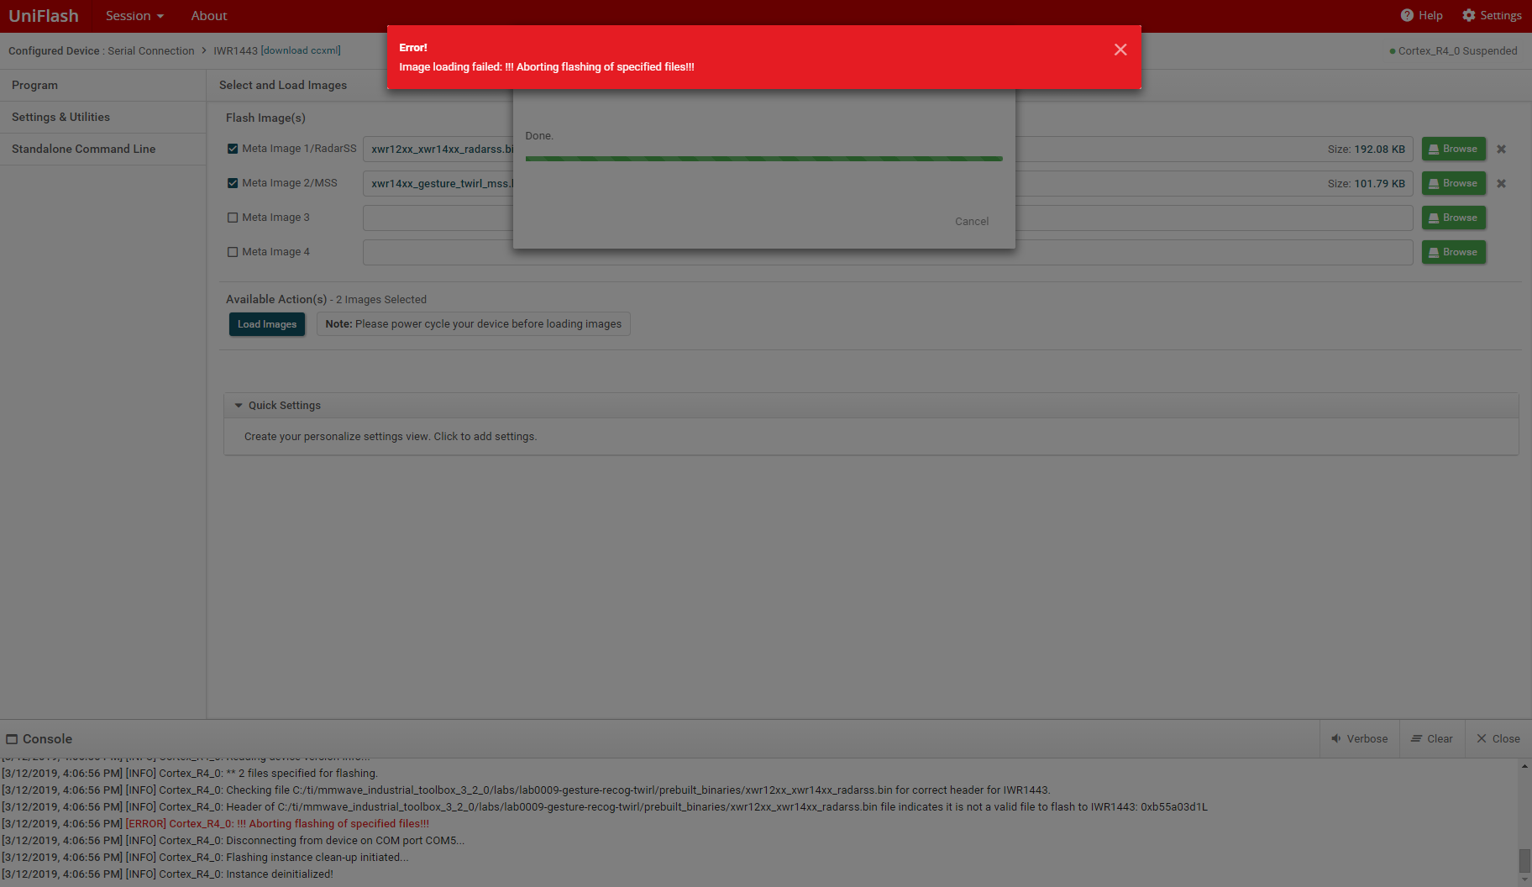Open Settings gear in top bar
1532x887 pixels.
point(1468,15)
